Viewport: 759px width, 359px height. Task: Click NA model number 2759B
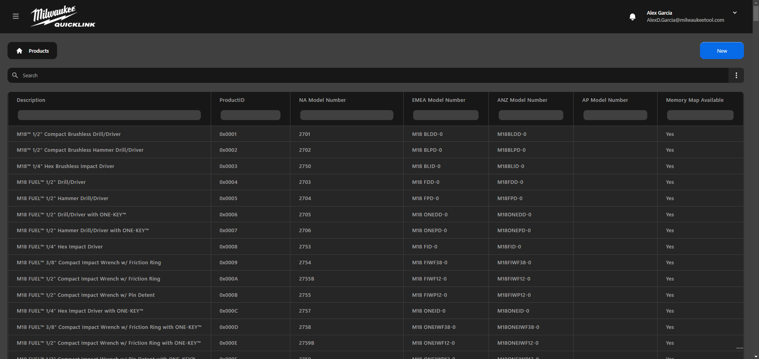coord(307,343)
